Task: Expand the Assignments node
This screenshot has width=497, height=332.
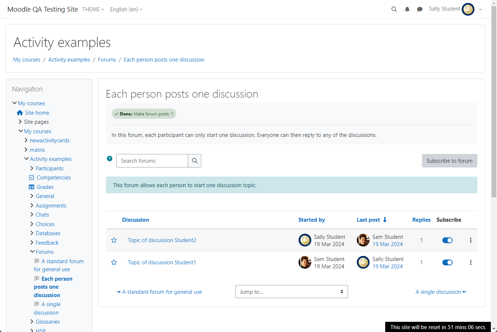Action: coord(32,206)
